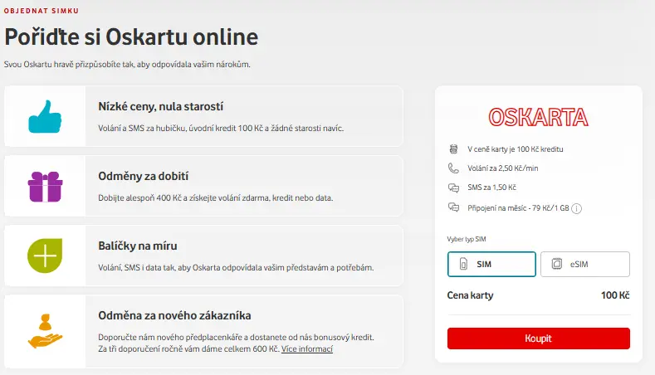
Task: Click the 'Vyber typ SIM' label
Action: tap(467, 239)
